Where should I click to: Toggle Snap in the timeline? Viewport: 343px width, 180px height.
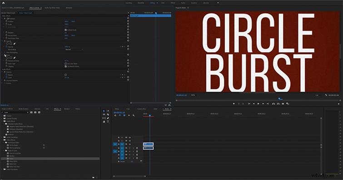tap(119, 115)
